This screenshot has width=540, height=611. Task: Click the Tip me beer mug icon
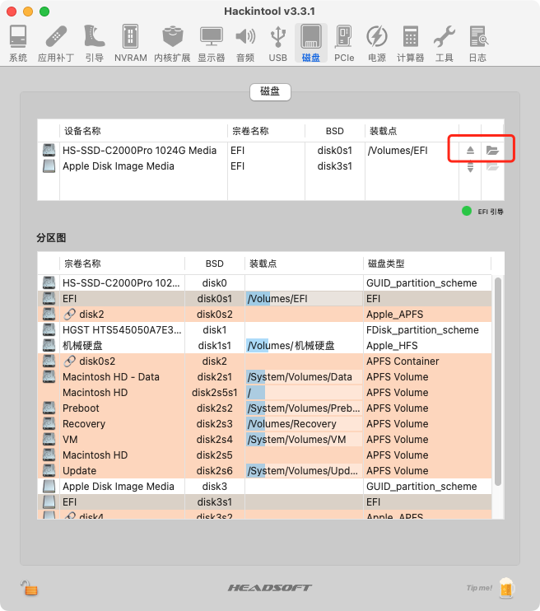click(506, 588)
